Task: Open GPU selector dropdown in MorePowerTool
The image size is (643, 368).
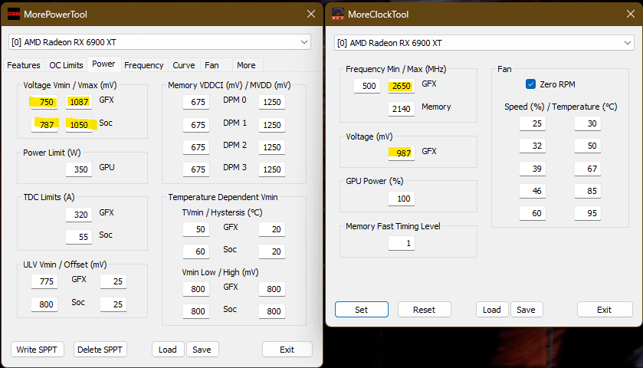Action: tap(160, 42)
